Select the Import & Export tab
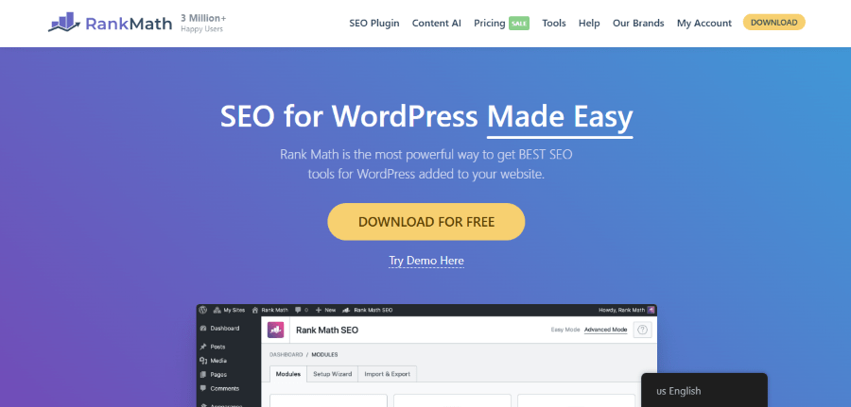Image resolution: width=851 pixels, height=407 pixels. (x=389, y=374)
